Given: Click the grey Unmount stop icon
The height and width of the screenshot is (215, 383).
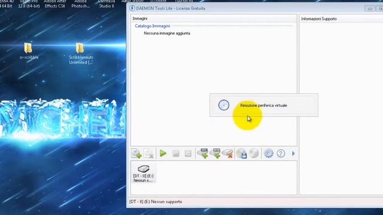Looking at the screenshot, I should click(x=175, y=153).
